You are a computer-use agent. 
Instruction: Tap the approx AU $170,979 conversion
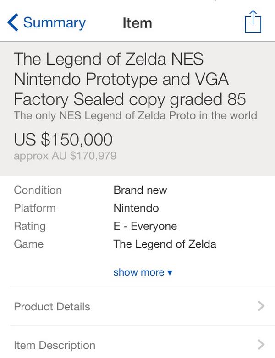point(65,156)
